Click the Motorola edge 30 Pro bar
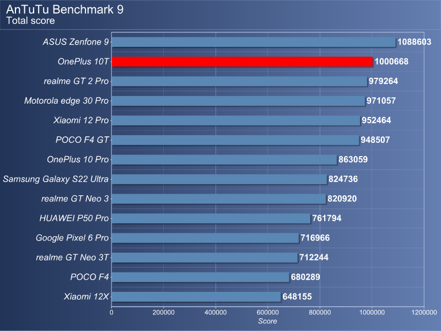 pos(239,101)
